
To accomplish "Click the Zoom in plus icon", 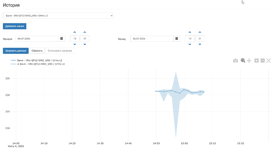I will point(257,61).
